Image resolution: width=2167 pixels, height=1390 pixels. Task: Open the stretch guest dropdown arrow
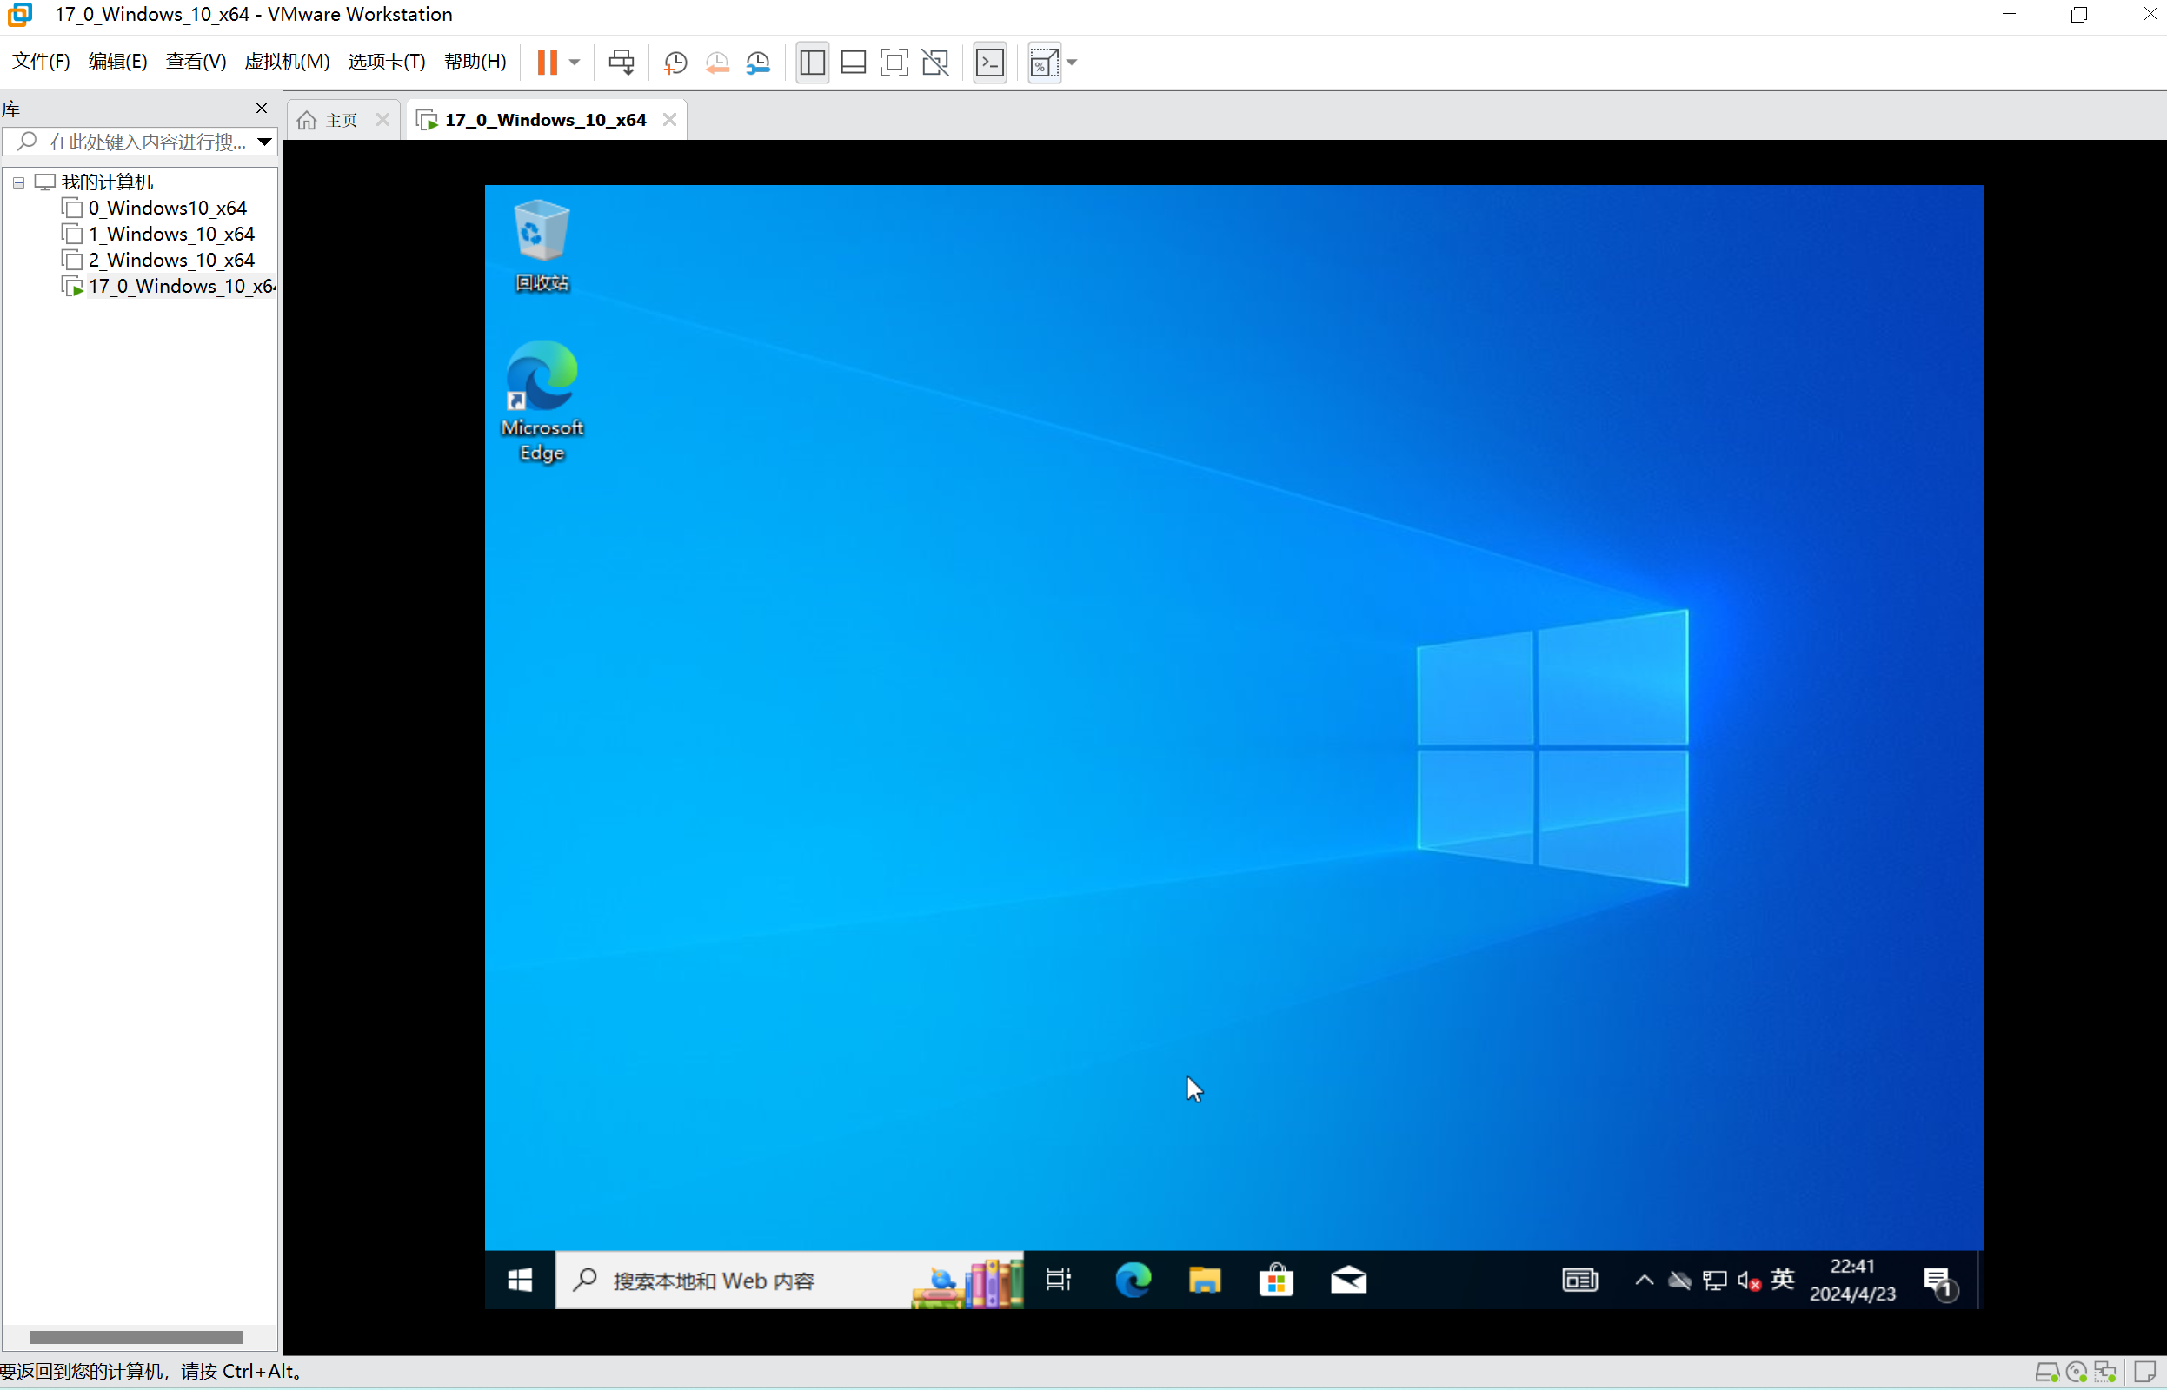point(1073,63)
